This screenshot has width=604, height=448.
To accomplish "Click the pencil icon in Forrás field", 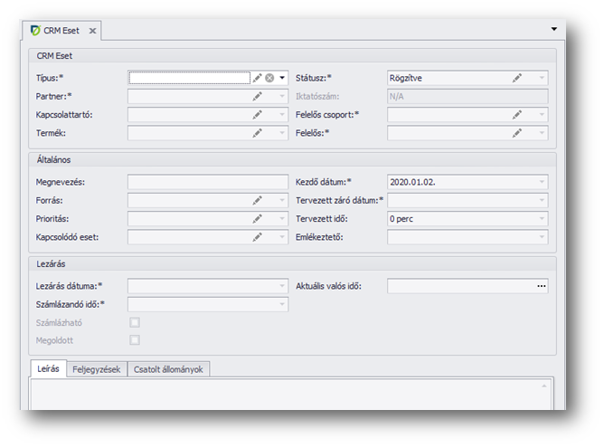I will [258, 200].
